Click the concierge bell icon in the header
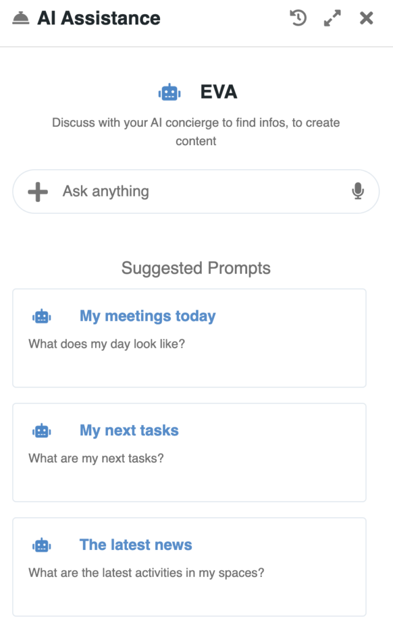 click(x=20, y=18)
